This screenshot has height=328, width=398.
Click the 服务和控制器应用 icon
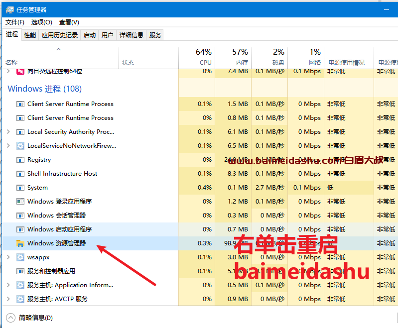coord(20,271)
